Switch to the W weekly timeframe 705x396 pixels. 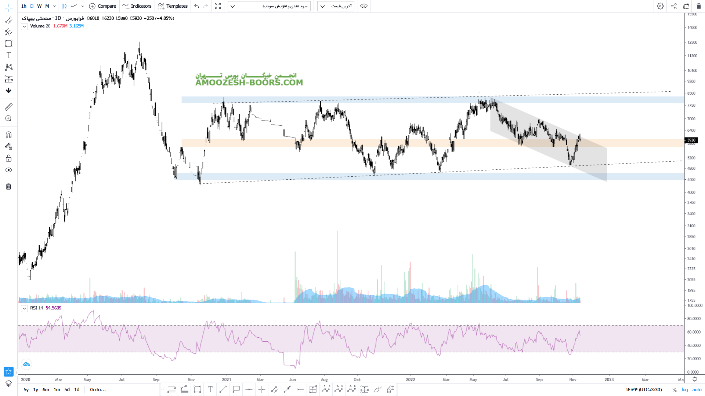click(x=39, y=6)
